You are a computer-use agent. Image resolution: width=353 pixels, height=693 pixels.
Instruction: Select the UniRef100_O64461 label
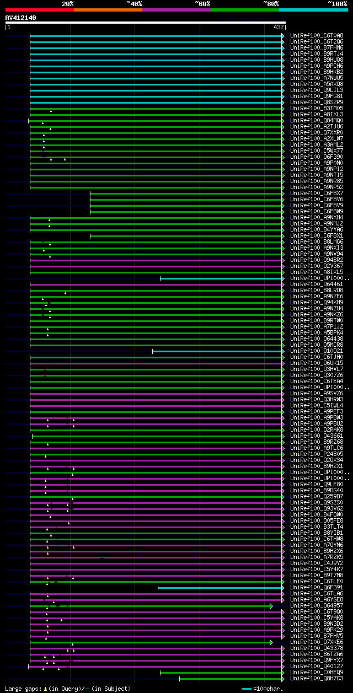pyautogui.click(x=317, y=284)
